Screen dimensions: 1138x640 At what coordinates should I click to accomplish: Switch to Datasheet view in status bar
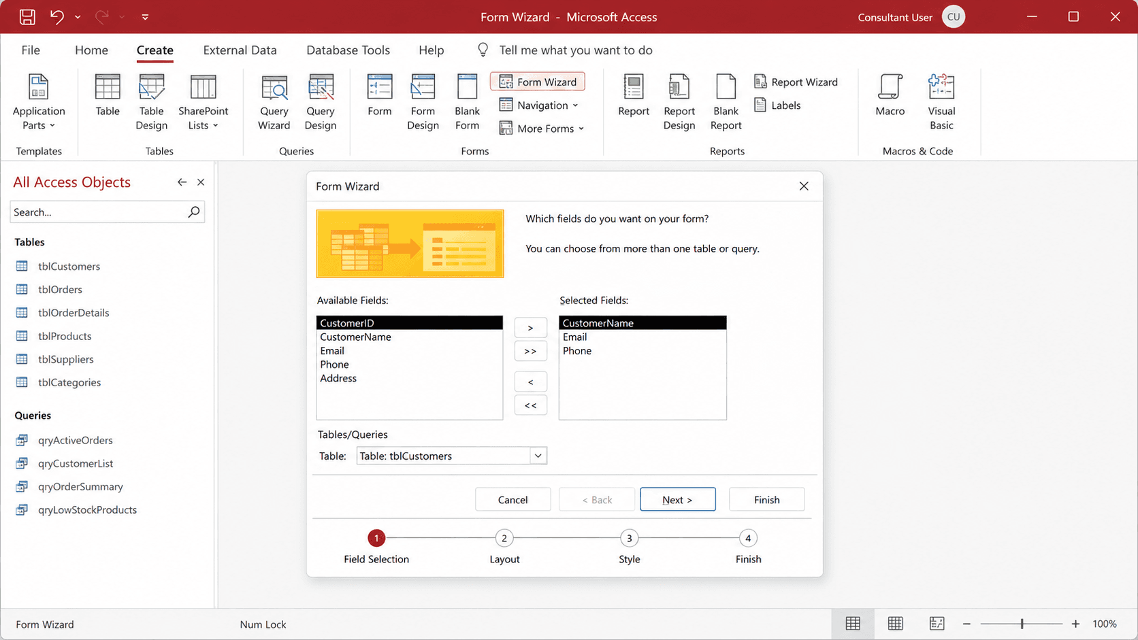click(853, 624)
